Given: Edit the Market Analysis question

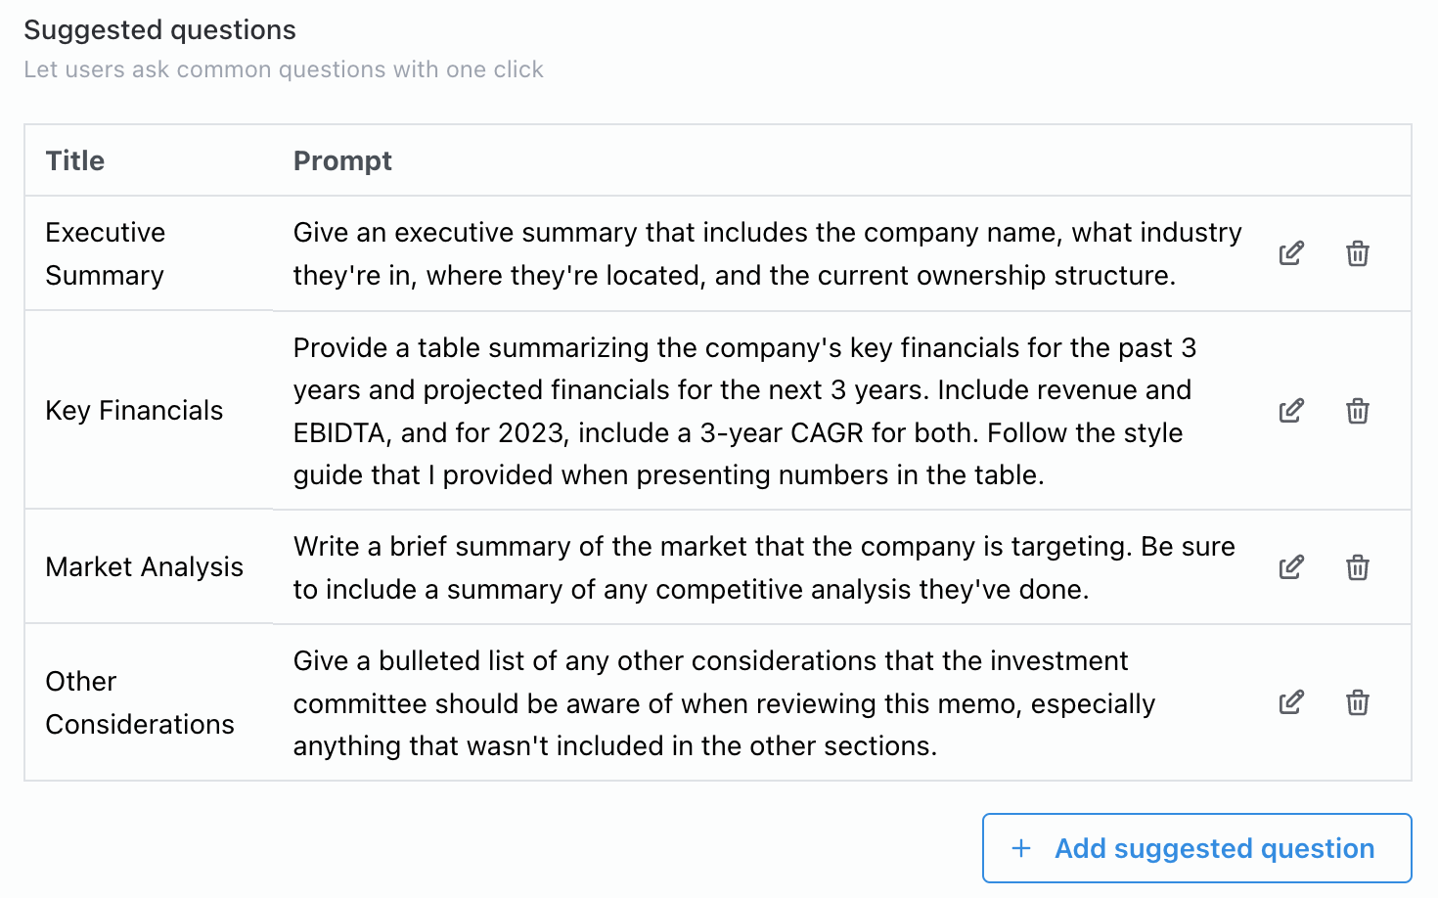Looking at the screenshot, I should 1291,567.
